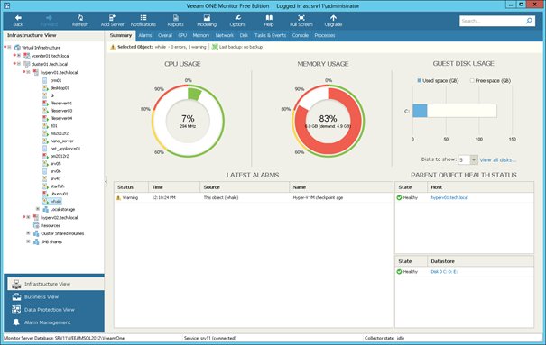Select the starfish VM in the tree
The width and height of the screenshot is (546, 345).
click(x=57, y=186)
